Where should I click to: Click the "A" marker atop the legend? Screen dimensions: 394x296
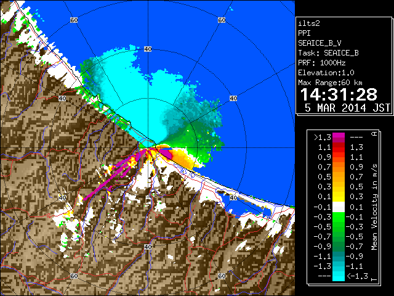(374, 134)
